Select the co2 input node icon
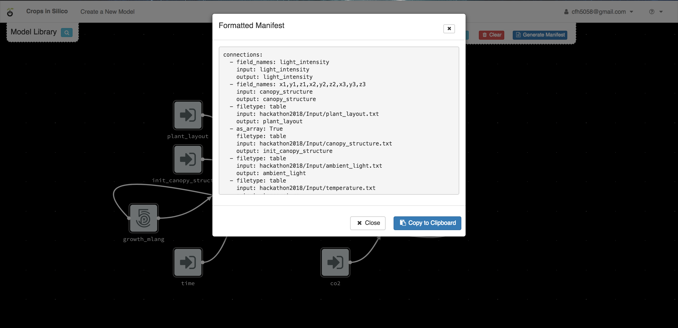Image resolution: width=678 pixels, height=328 pixels. click(335, 262)
